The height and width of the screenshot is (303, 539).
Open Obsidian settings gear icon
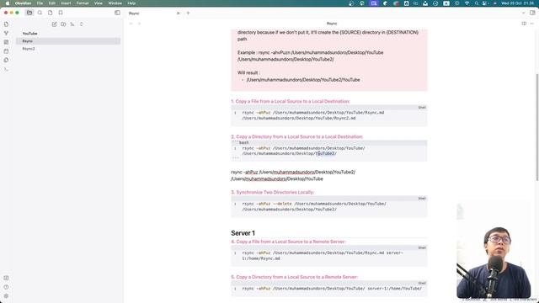(x=6, y=295)
